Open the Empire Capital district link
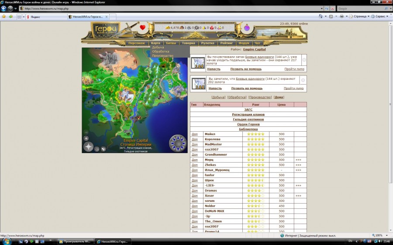This screenshot has width=393, height=245. tap(255, 49)
